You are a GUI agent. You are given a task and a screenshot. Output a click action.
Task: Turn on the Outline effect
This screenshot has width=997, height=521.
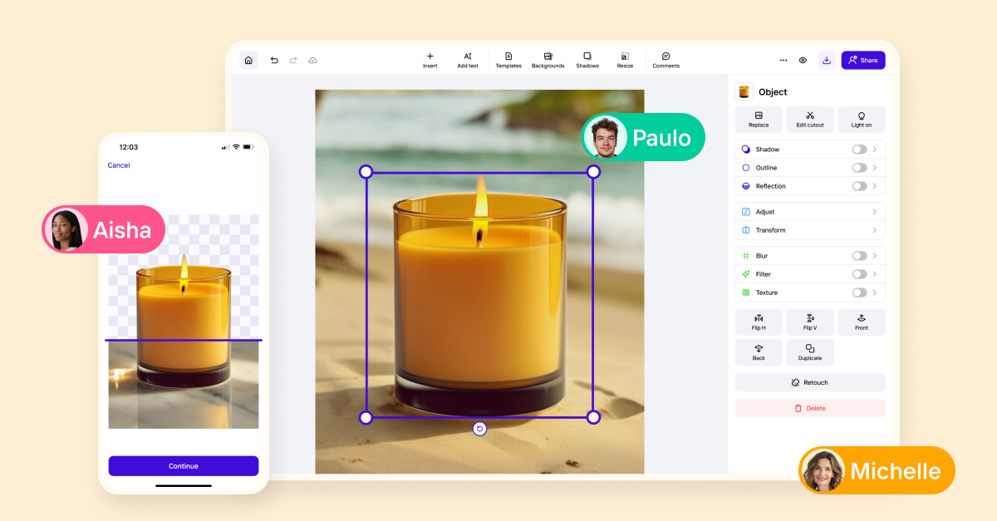coord(862,167)
